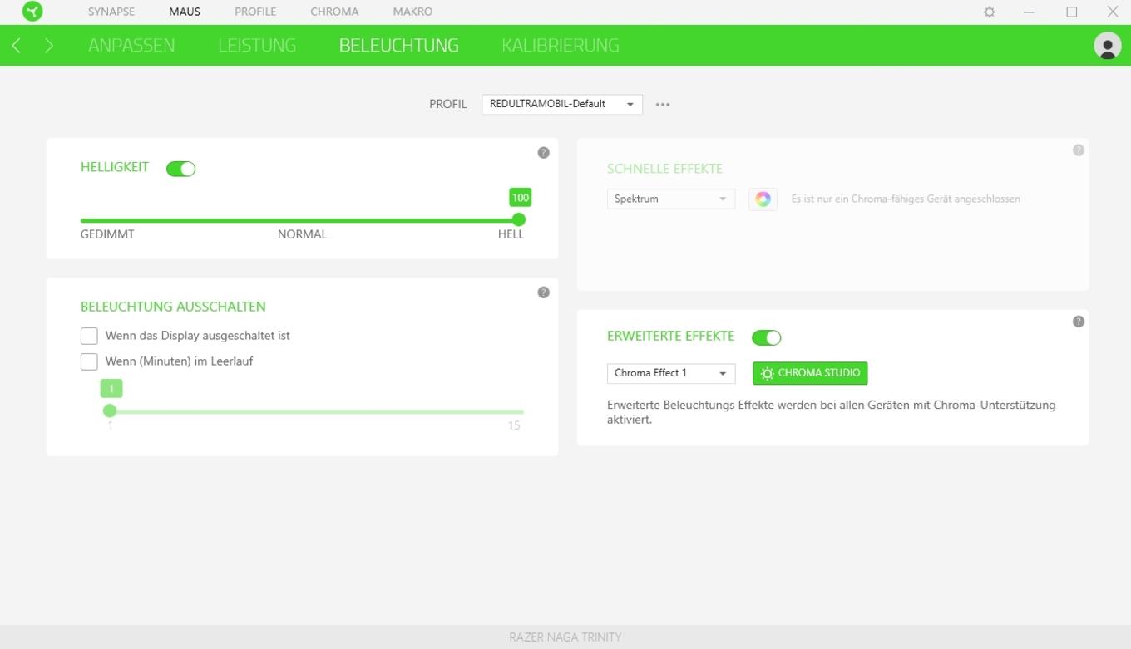The width and height of the screenshot is (1131, 649).
Task: Click NORMAL label on brightness scale
Action: 302,234
